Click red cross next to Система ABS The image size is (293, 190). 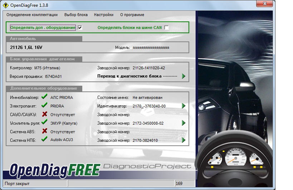[44, 131]
